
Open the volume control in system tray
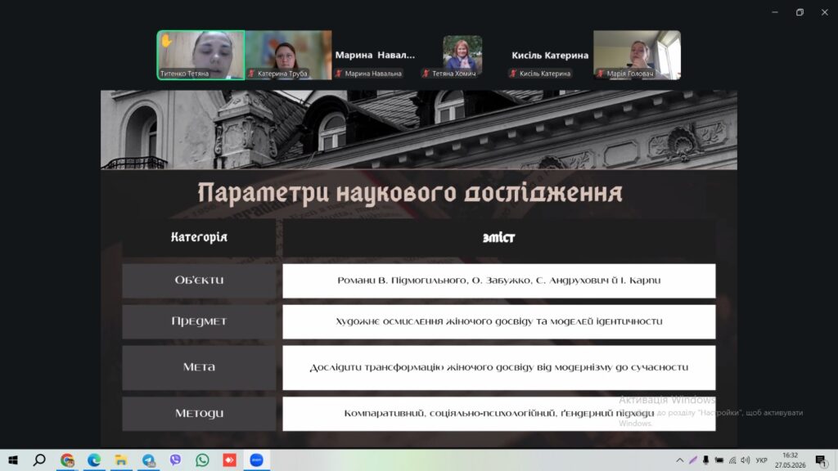(x=746, y=460)
